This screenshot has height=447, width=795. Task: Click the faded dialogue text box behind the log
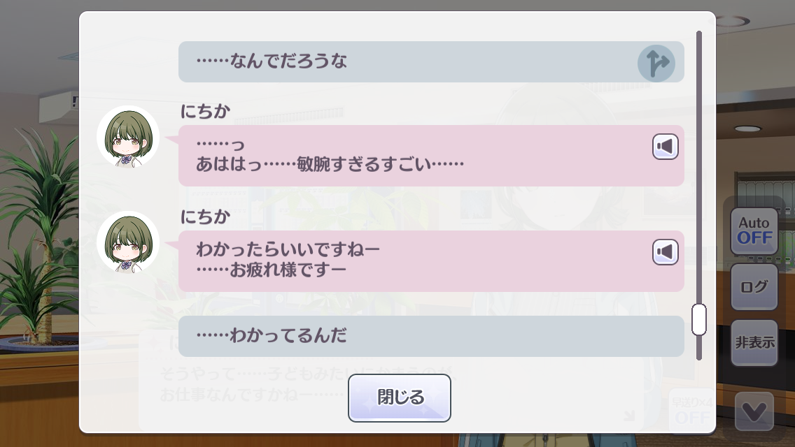click(391, 380)
